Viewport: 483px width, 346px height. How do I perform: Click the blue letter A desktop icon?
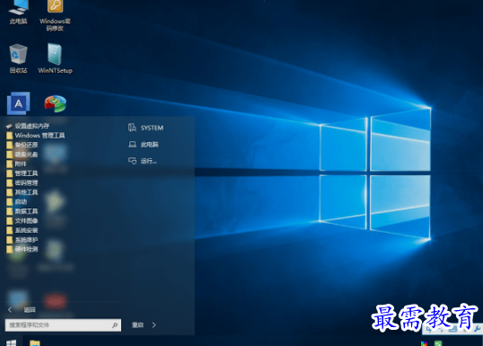click(19, 103)
